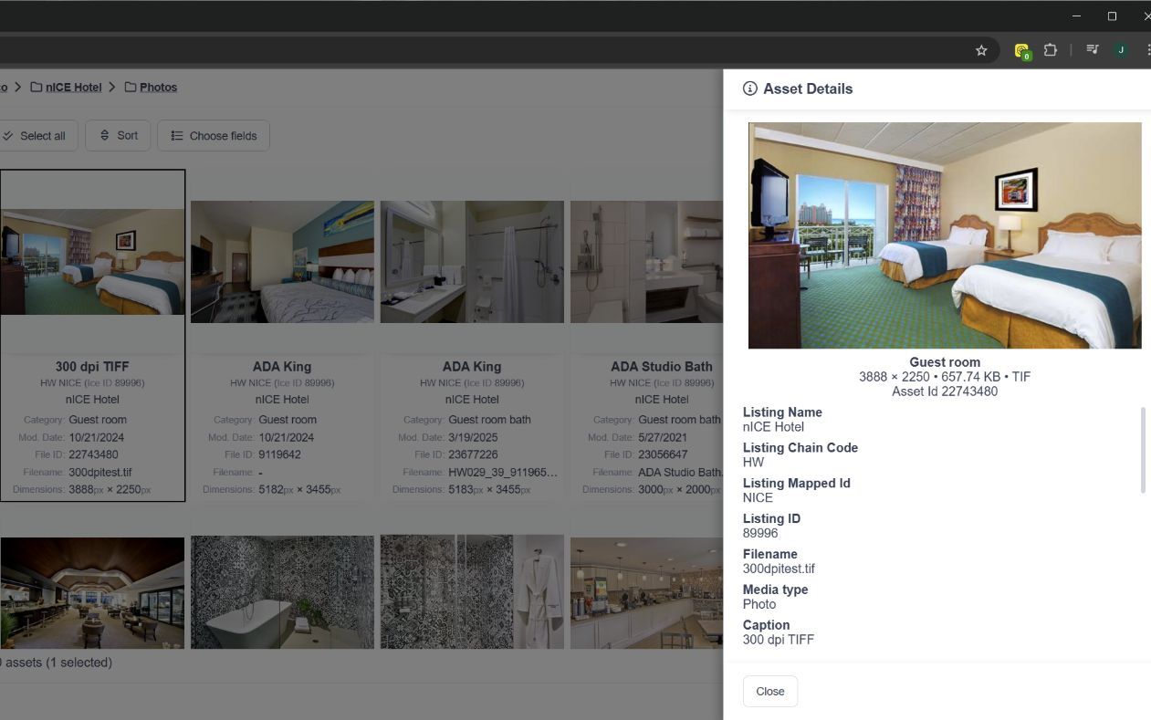
Task: Click the 3888 × 2250 • 657.74 KB • TIF line
Action: pos(945,377)
